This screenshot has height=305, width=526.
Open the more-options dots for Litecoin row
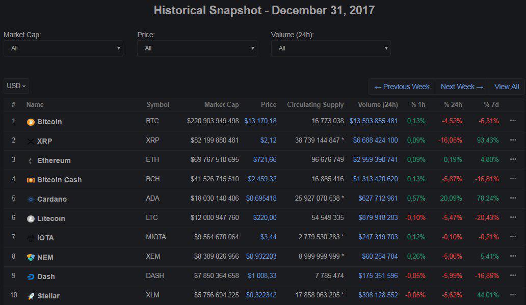coord(513,217)
